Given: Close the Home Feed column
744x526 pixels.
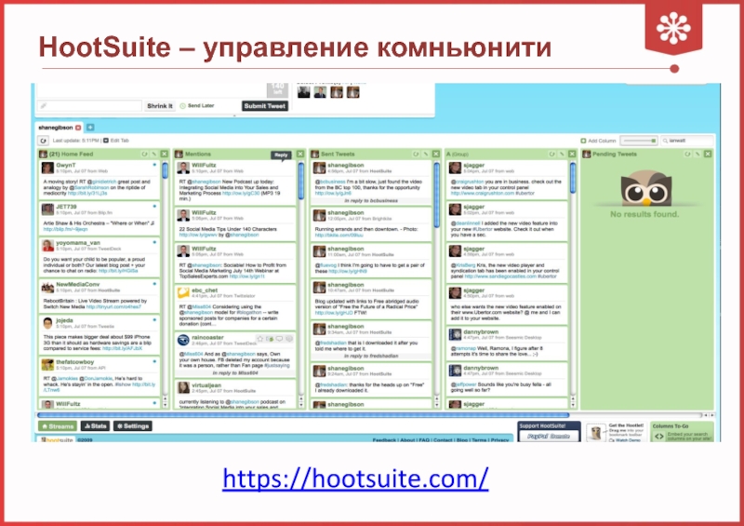Looking at the screenshot, I should click(164, 153).
